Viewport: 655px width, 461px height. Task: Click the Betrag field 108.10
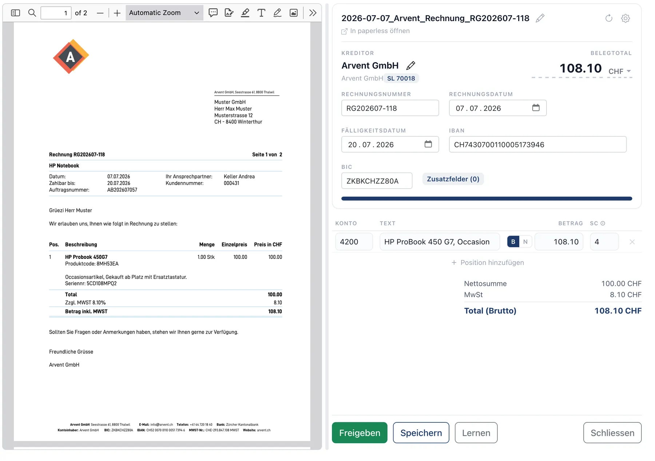point(559,242)
